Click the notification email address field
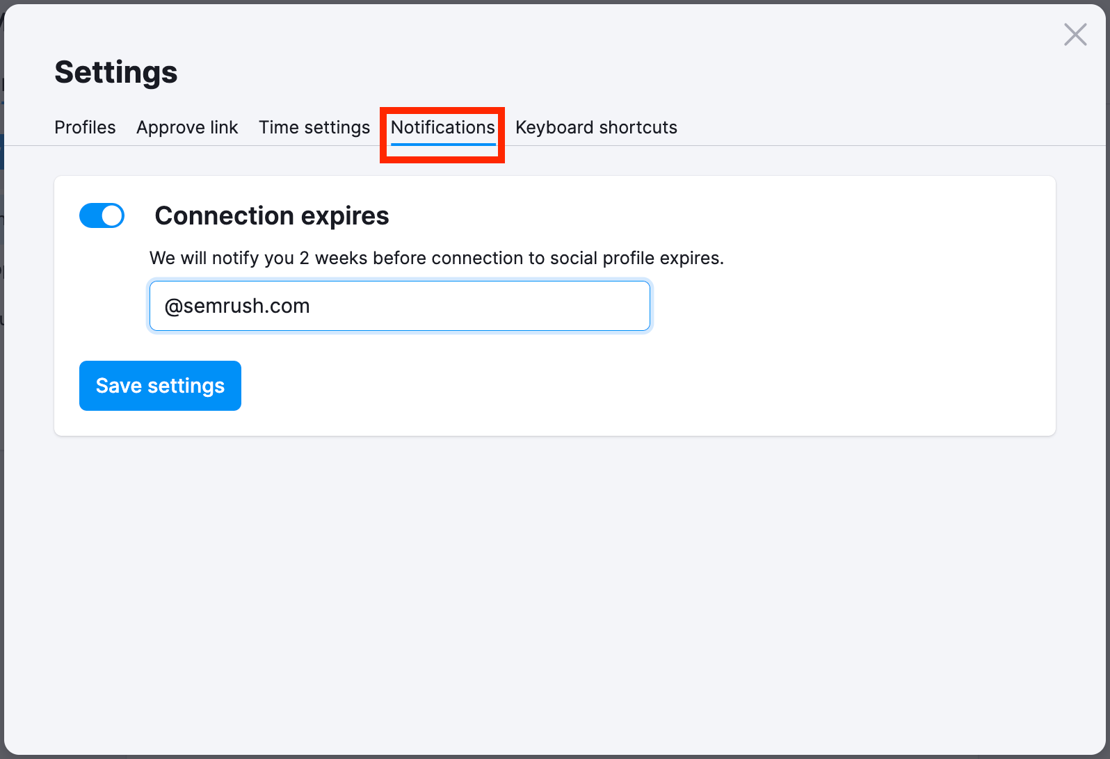This screenshot has height=759, width=1110. (399, 306)
